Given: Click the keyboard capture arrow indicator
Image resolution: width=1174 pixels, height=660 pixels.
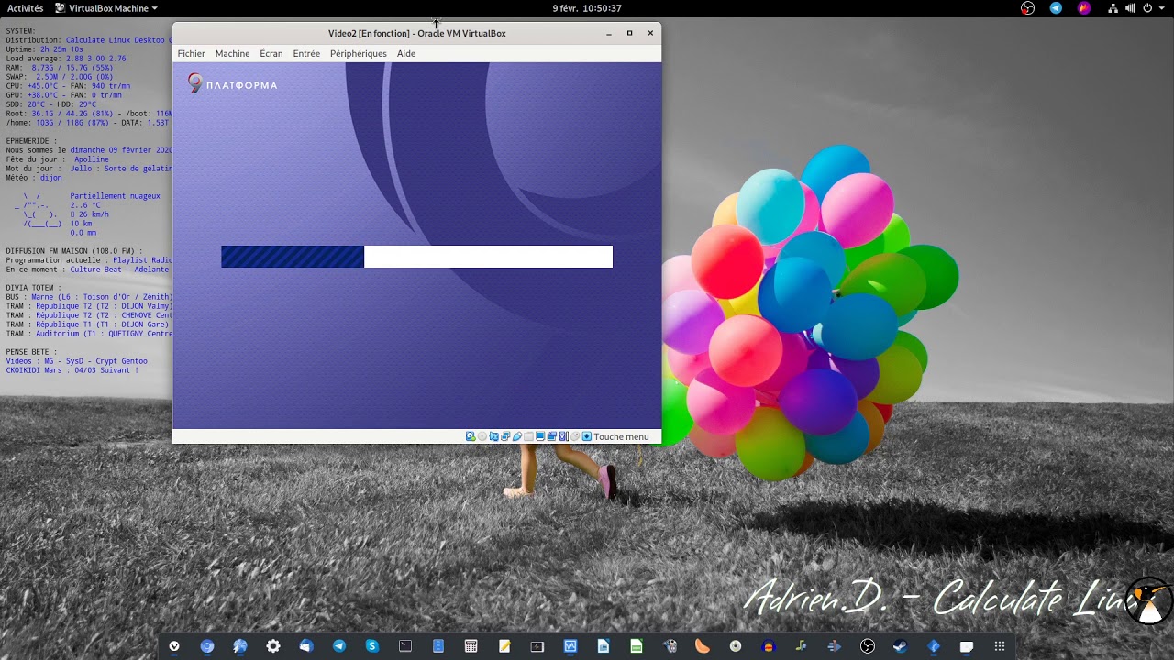Looking at the screenshot, I should pyautogui.click(x=587, y=436).
